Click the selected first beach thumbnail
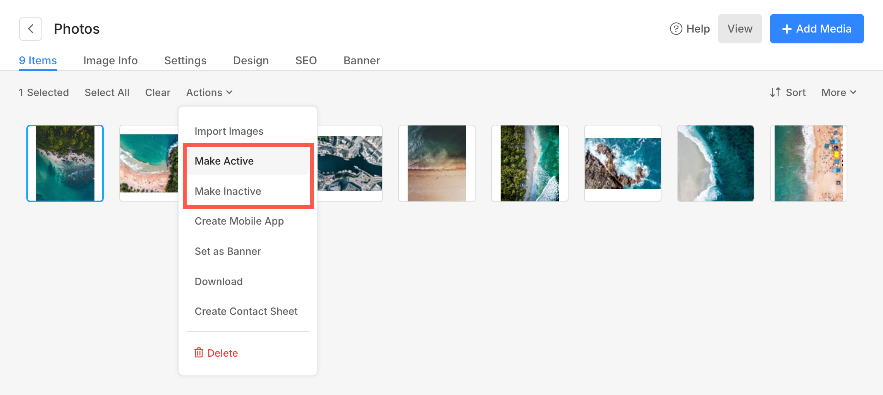Viewport: 883px width, 395px height. pos(65,163)
